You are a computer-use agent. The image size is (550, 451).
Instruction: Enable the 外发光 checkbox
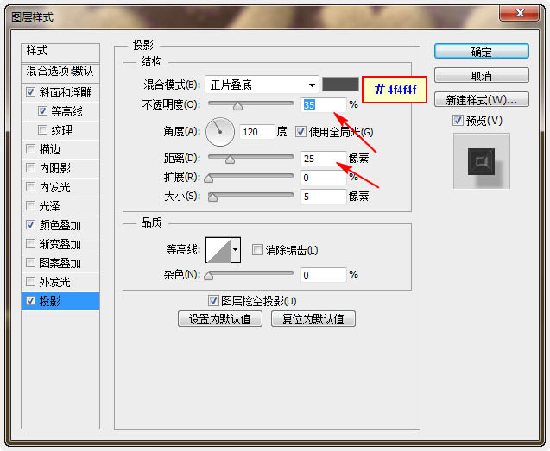pos(30,281)
